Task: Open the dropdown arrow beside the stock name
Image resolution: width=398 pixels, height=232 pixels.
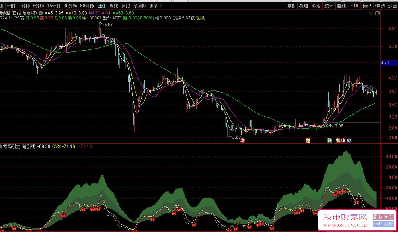Action: coord(41,13)
